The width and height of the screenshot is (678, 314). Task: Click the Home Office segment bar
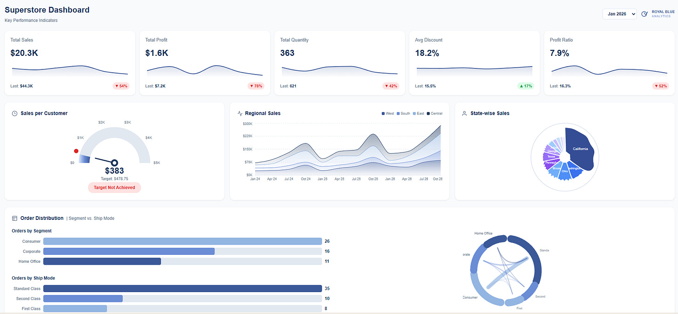point(102,261)
